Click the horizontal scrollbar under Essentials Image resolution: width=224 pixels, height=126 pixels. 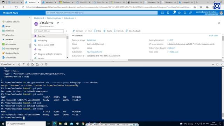click(x=175, y=60)
